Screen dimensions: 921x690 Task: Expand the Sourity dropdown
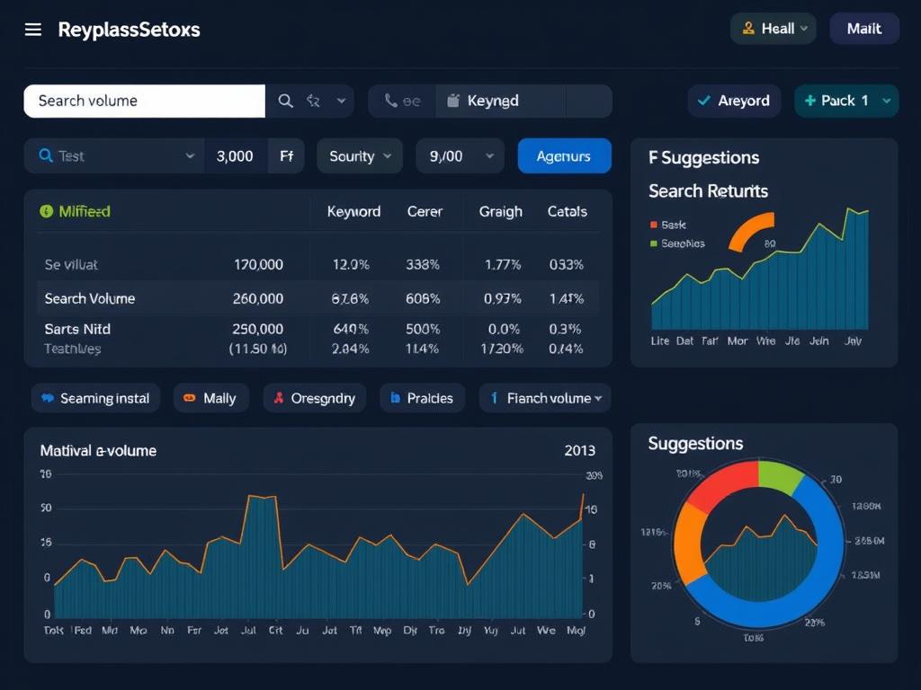point(359,155)
